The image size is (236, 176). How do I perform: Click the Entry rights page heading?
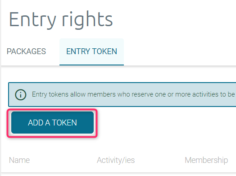[x=61, y=19]
